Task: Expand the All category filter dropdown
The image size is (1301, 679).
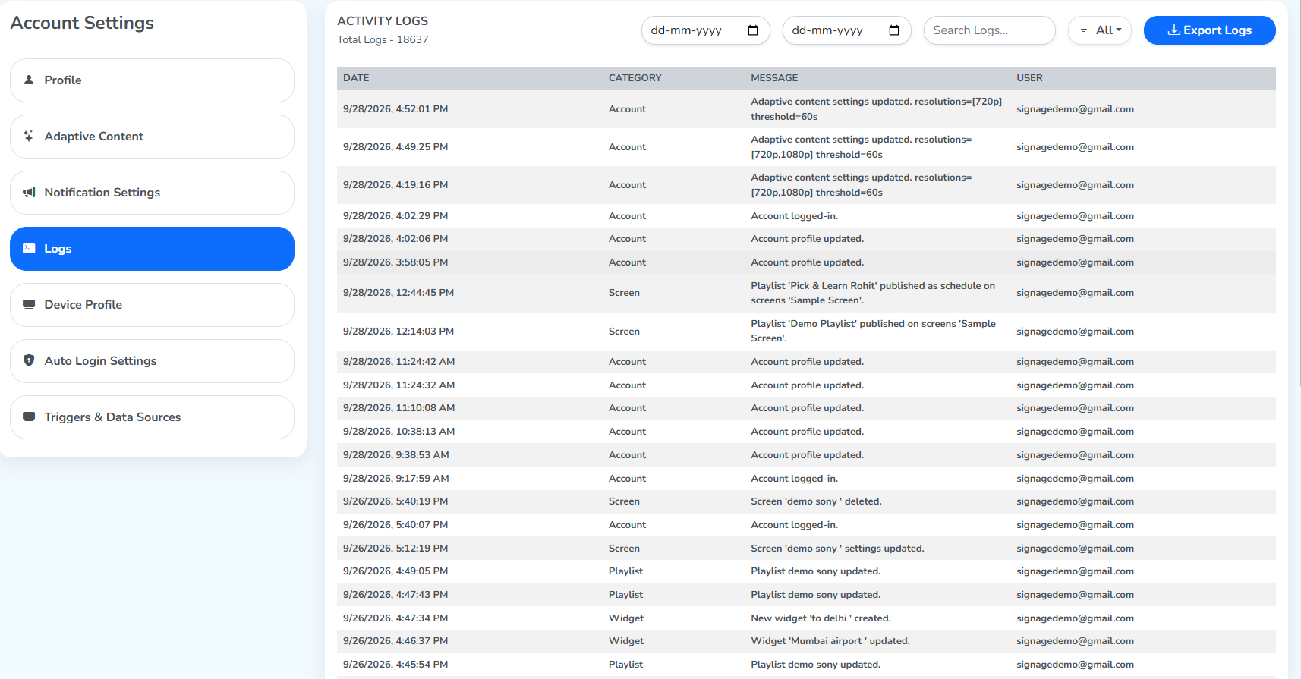Action: tap(1100, 30)
